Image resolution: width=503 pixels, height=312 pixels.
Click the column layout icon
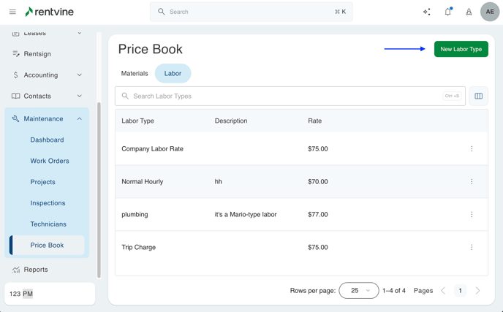[479, 96]
